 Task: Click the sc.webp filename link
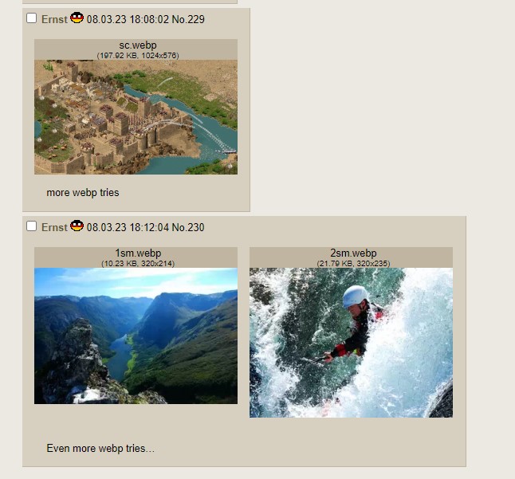138,45
